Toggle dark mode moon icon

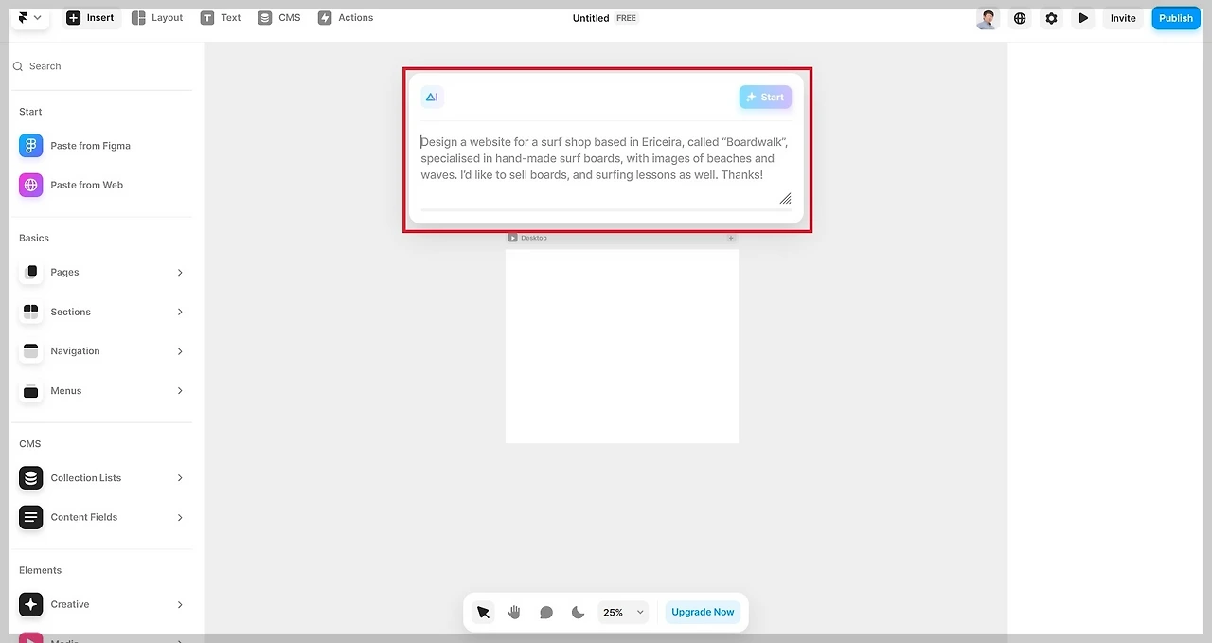pyautogui.click(x=578, y=612)
